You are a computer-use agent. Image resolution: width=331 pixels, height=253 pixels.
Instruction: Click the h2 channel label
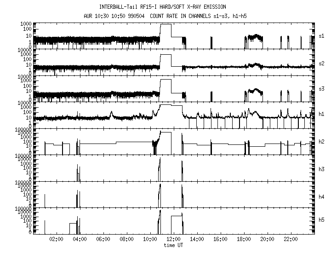[x=321, y=142]
